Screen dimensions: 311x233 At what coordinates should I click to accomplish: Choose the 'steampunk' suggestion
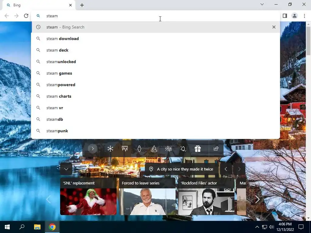155,131
